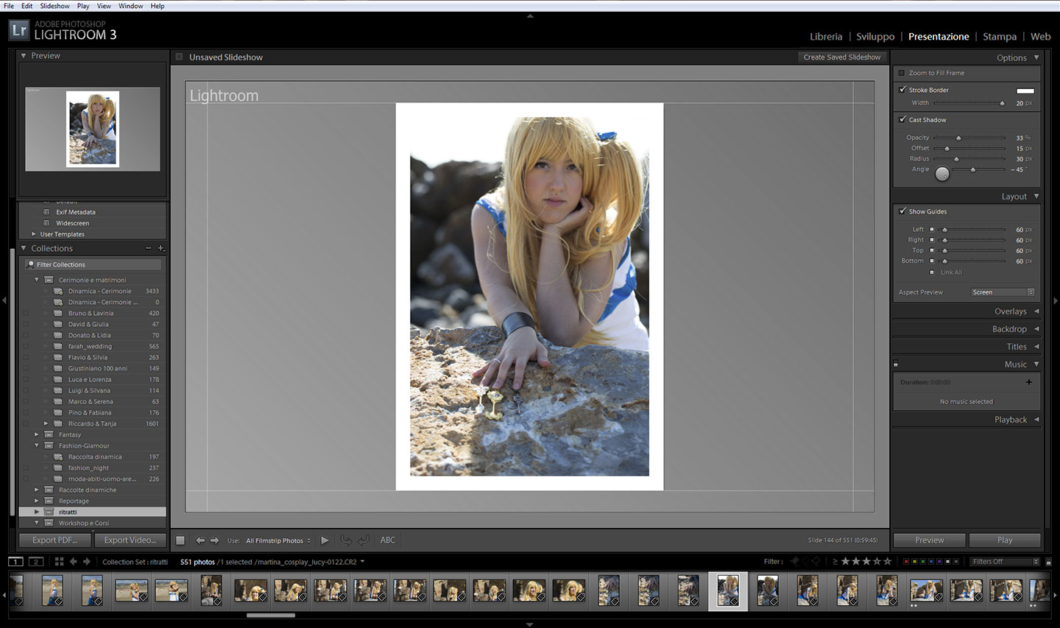Open grid view icon above filmstrip
Image resolution: width=1060 pixels, height=628 pixels.
point(59,562)
